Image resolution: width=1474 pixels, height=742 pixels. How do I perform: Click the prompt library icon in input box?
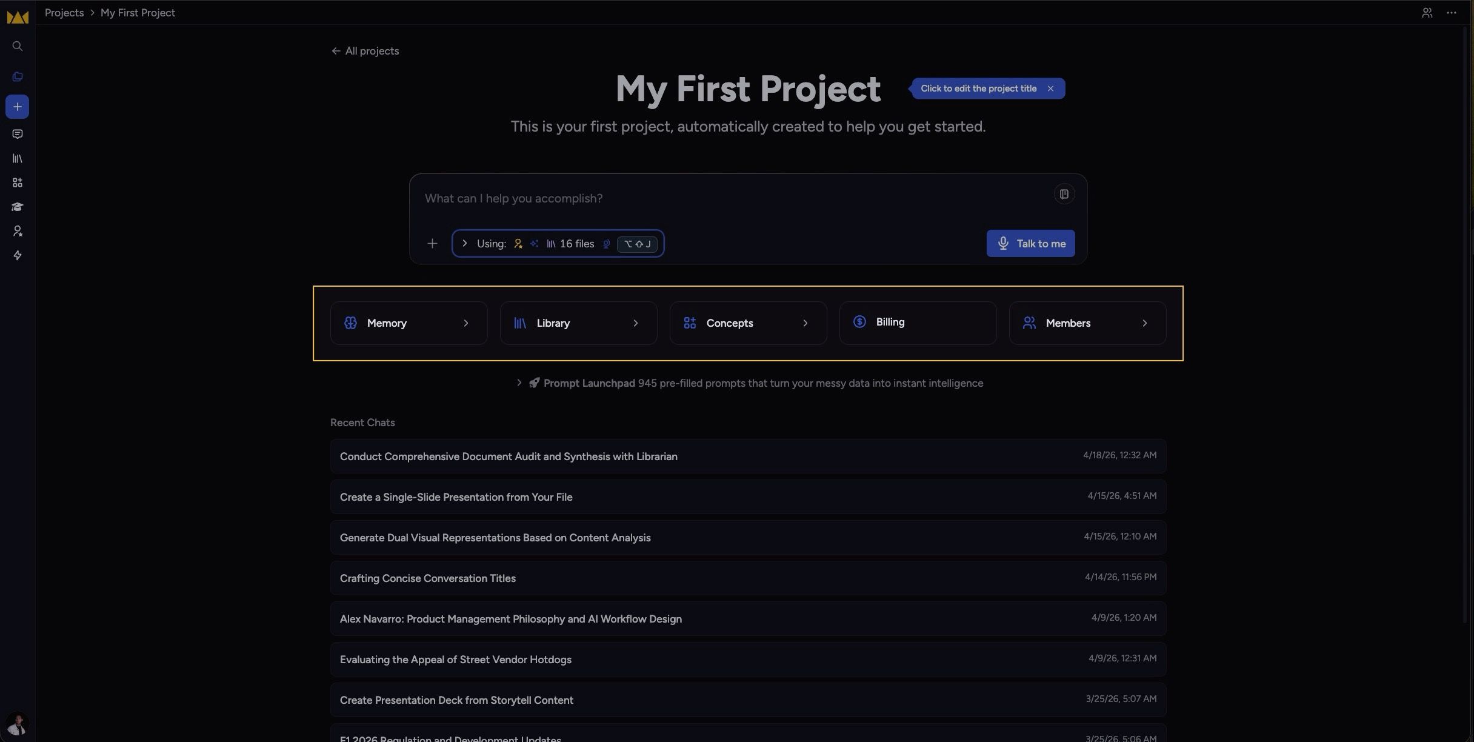click(x=1064, y=194)
